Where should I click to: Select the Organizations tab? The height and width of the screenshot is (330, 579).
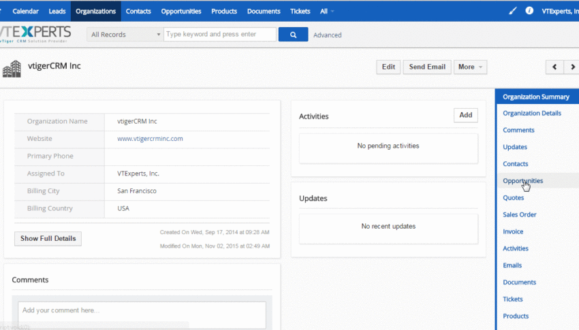tap(95, 12)
